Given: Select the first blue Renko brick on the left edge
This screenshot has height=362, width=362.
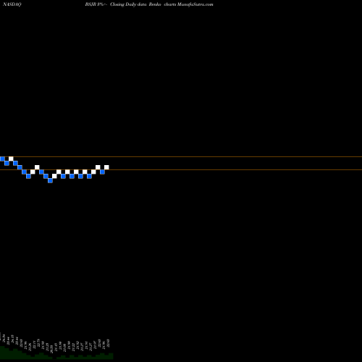Looking at the screenshot, I should (x=2, y=159).
